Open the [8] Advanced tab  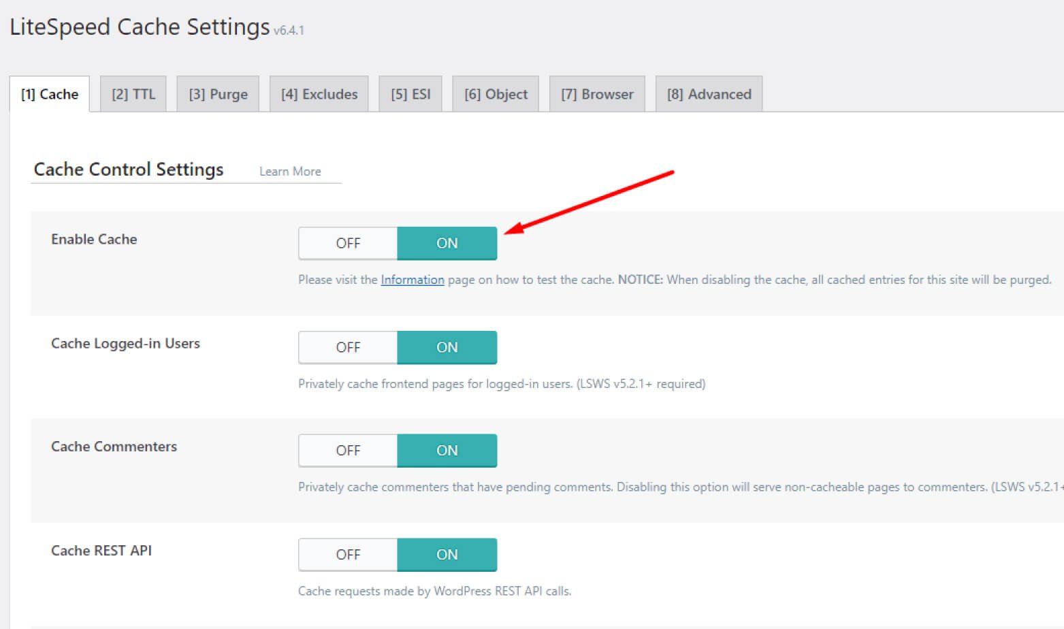(709, 94)
